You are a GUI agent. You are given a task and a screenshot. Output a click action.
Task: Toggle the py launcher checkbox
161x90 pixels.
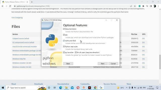pyautogui.click(x=64, y=52)
